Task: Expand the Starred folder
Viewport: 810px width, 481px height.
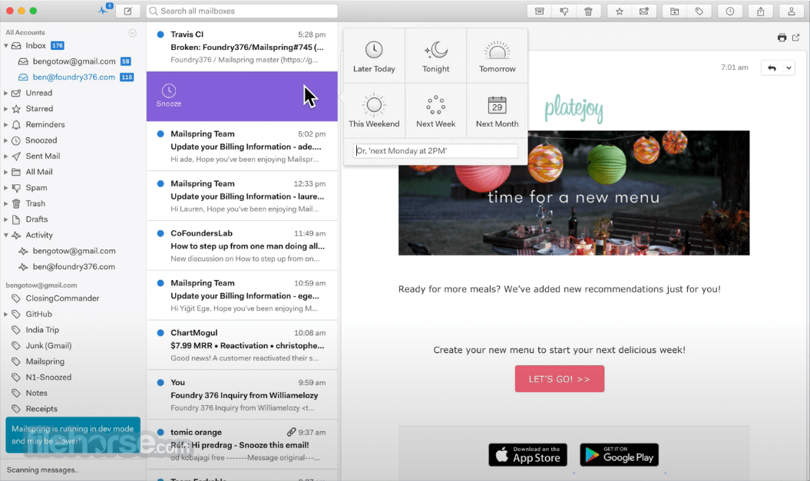Action: (x=6, y=109)
